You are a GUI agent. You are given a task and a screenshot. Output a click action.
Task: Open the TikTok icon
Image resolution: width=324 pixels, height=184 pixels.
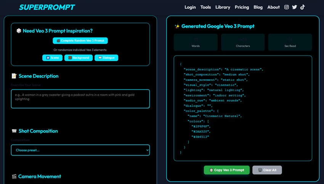click(x=303, y=7)
